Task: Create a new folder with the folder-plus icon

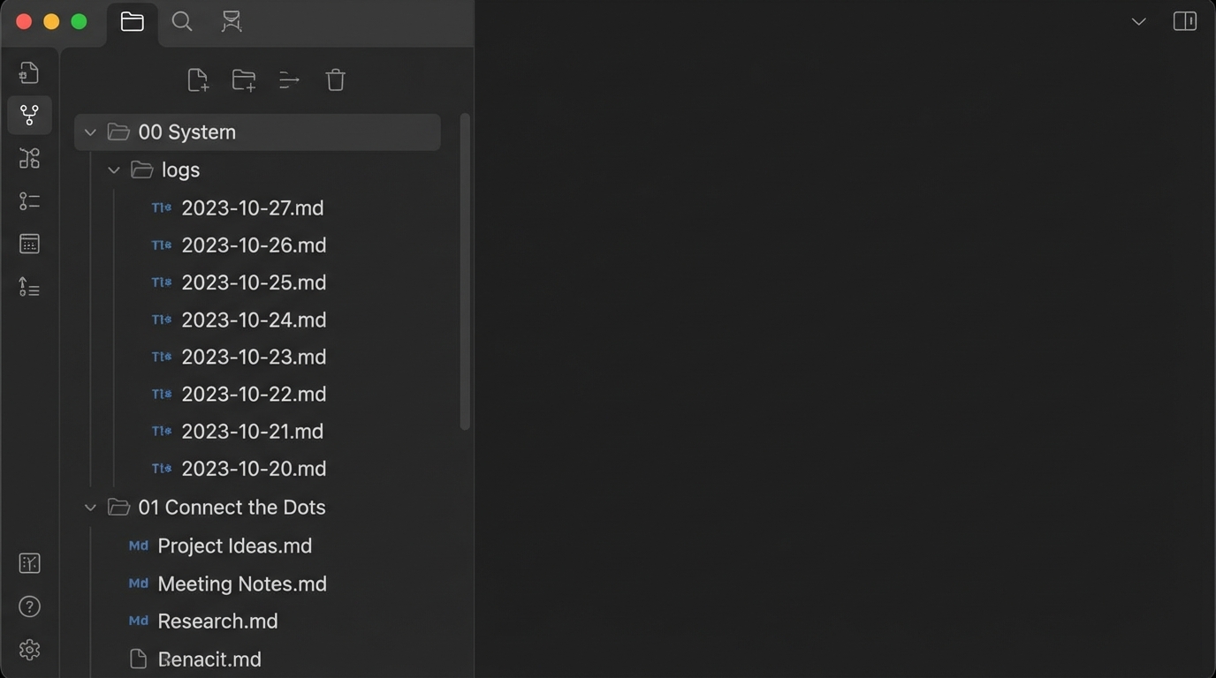Action: point(243,79)
